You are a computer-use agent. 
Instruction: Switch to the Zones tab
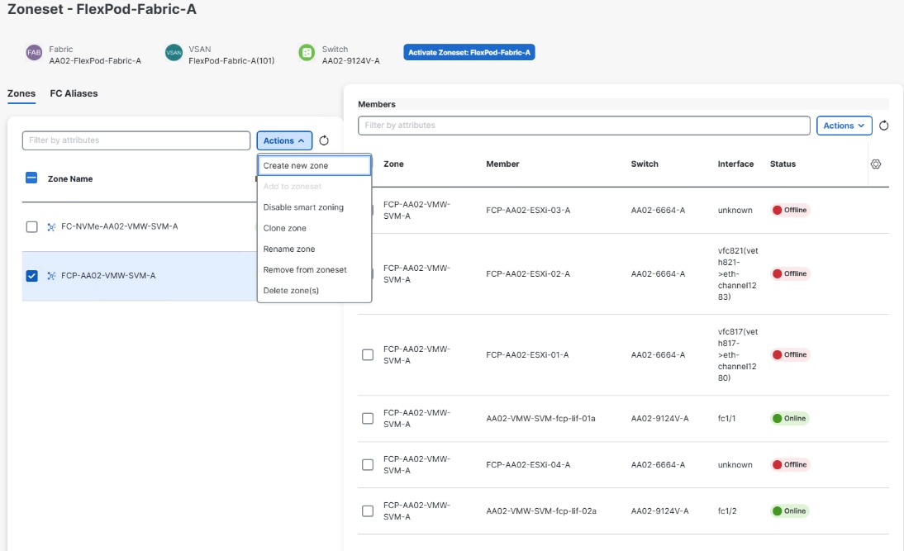pos(21,93)
